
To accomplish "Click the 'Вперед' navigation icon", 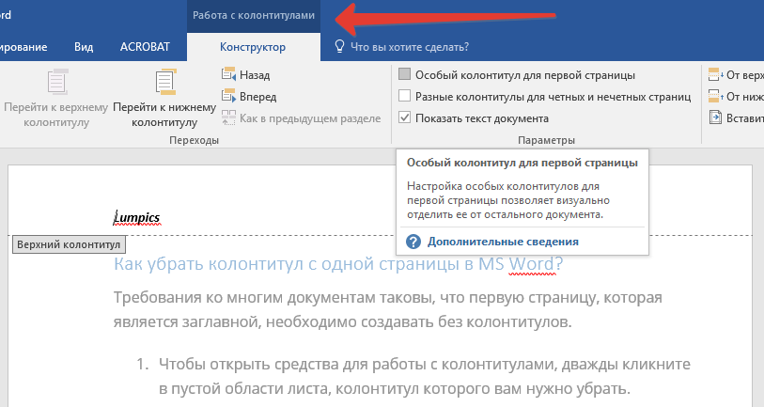I will click(x=228, y=96).
